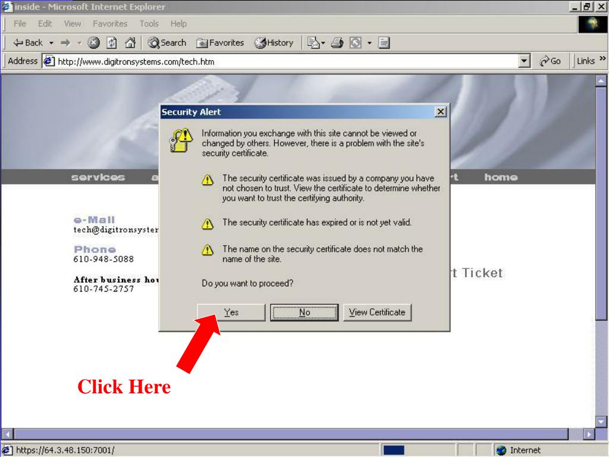Click the Edit page icon in toolbar

[384, 43]
